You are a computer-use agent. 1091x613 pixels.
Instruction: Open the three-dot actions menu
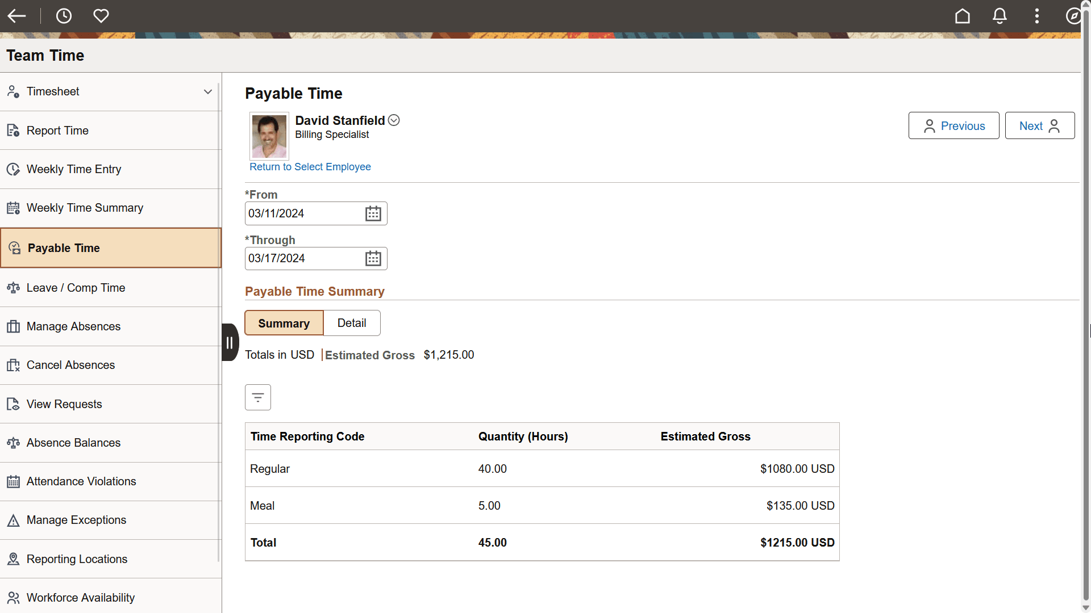(x=1037, y=16)
